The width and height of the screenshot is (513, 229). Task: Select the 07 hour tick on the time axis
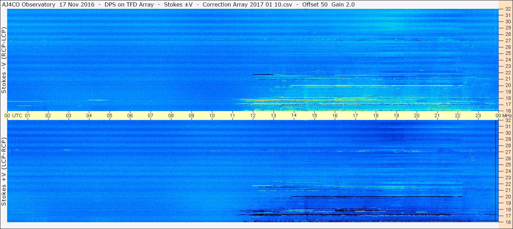click(x=151, y=116)
